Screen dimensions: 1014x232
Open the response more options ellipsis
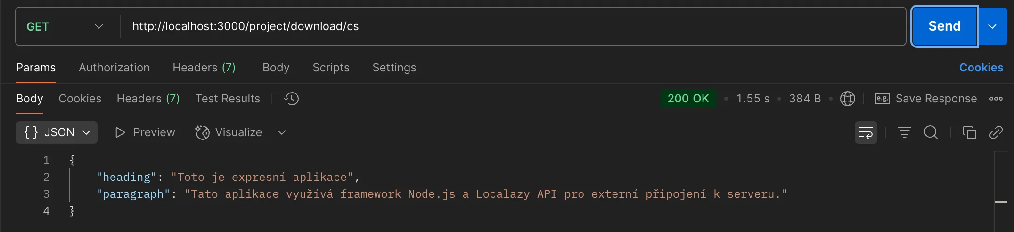pyautogui.click(x=996, y=99)
